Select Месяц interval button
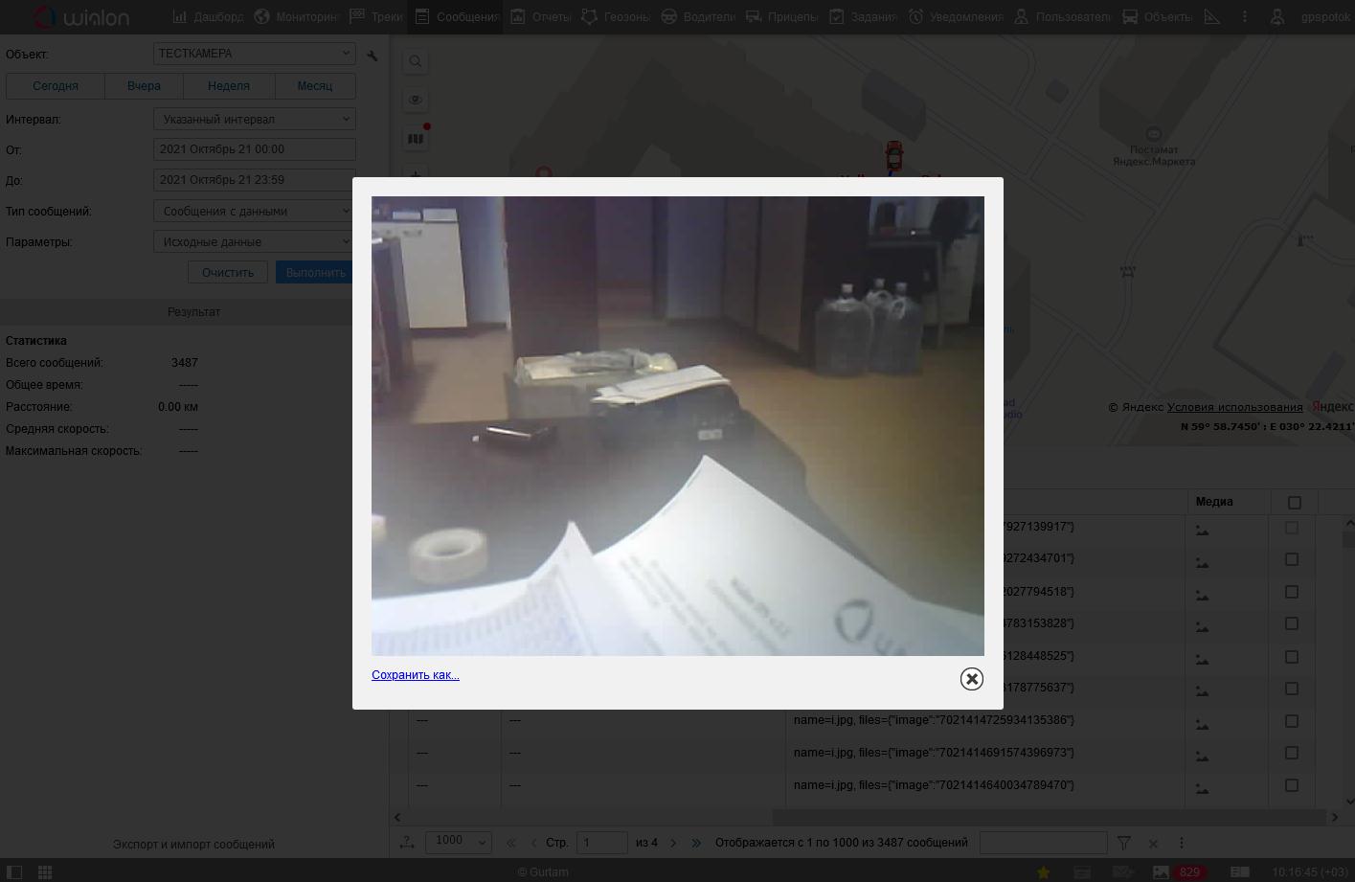The image size is (1355, 882). click(x=315, y=85)
